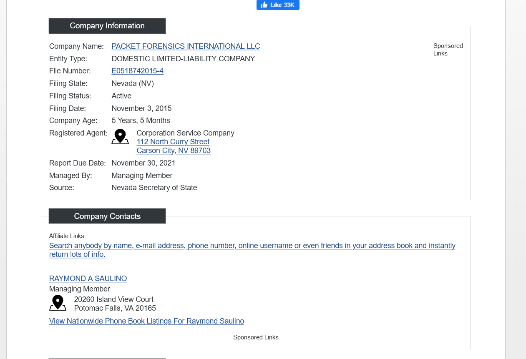Image resolution: width=526 pixels, height=359 pixels.
Task: Select the Potomac Falls, VA 20165 text
Action: click(115, 308)
